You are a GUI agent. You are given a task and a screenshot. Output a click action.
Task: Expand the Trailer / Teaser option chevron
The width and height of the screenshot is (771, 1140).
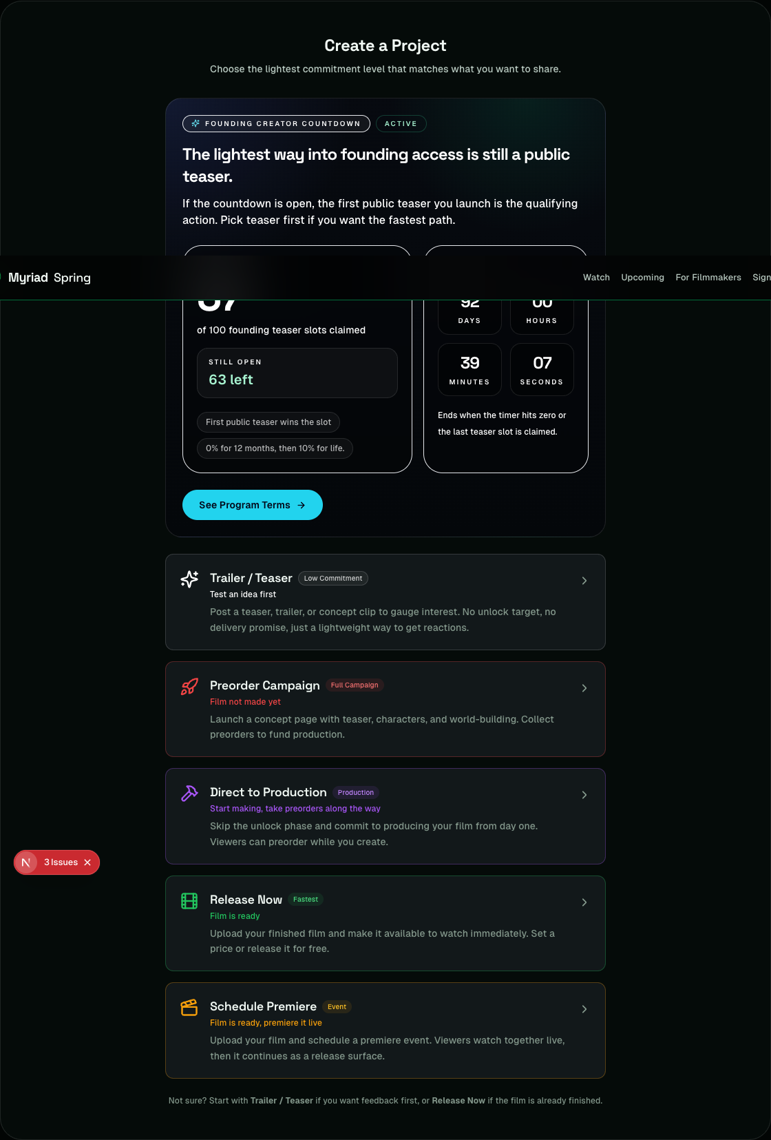pyautogui.click(x=584, y=581)
